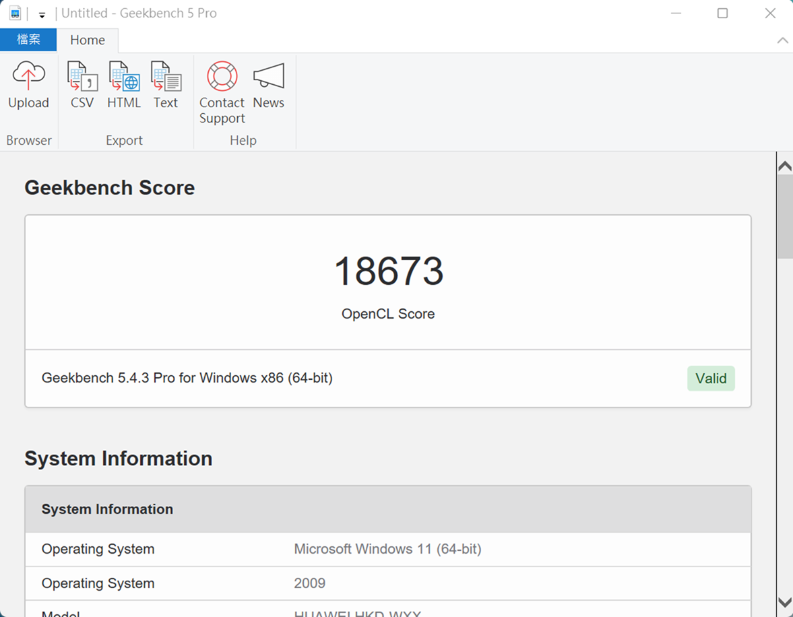Minimize the Geekbench window

pyautogui.click(x=676, y=13)
